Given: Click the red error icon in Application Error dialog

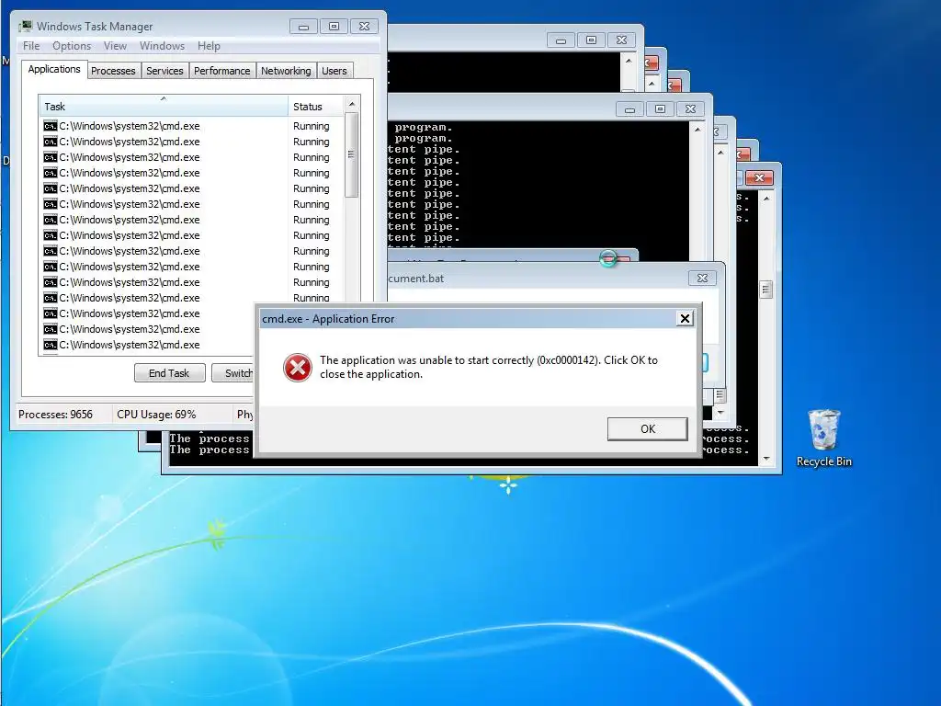Looking at the screenshot, I should point(298,368).
